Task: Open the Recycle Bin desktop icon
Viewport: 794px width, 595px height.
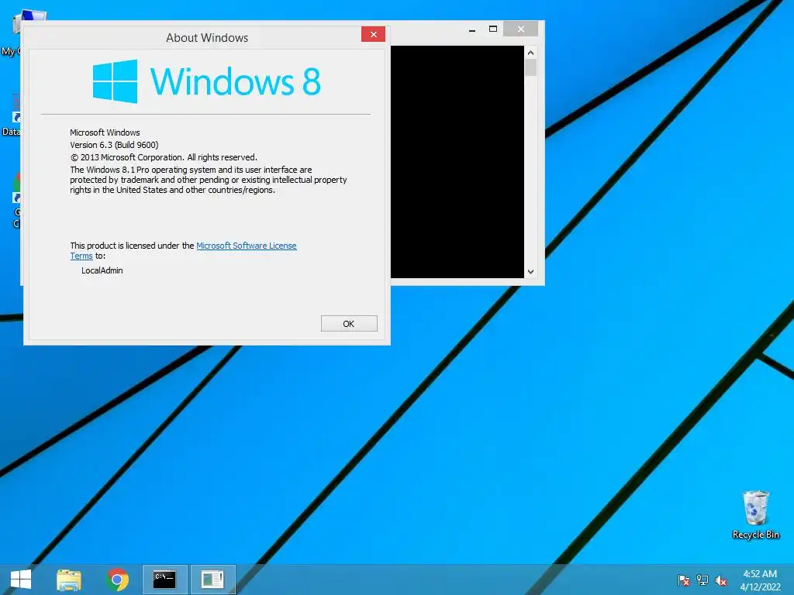Action: tap(755, 515)
